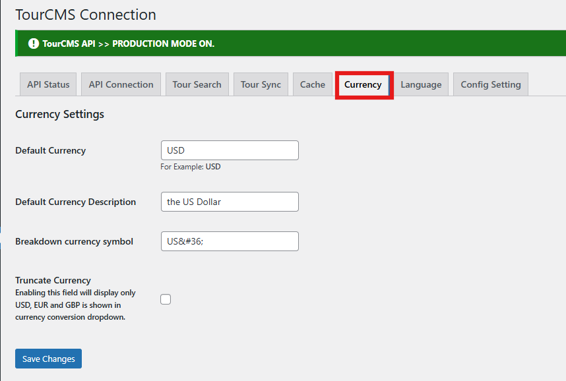Click the highlighted Currency tab

(363, 84)
